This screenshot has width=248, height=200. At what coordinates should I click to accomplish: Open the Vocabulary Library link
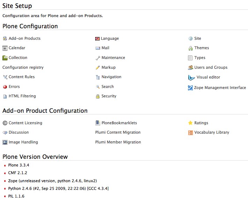click(x=211, y=132)
